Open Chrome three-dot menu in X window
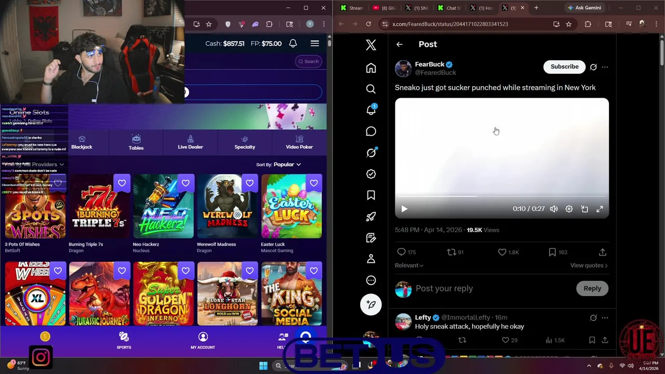 pos(657,24)
